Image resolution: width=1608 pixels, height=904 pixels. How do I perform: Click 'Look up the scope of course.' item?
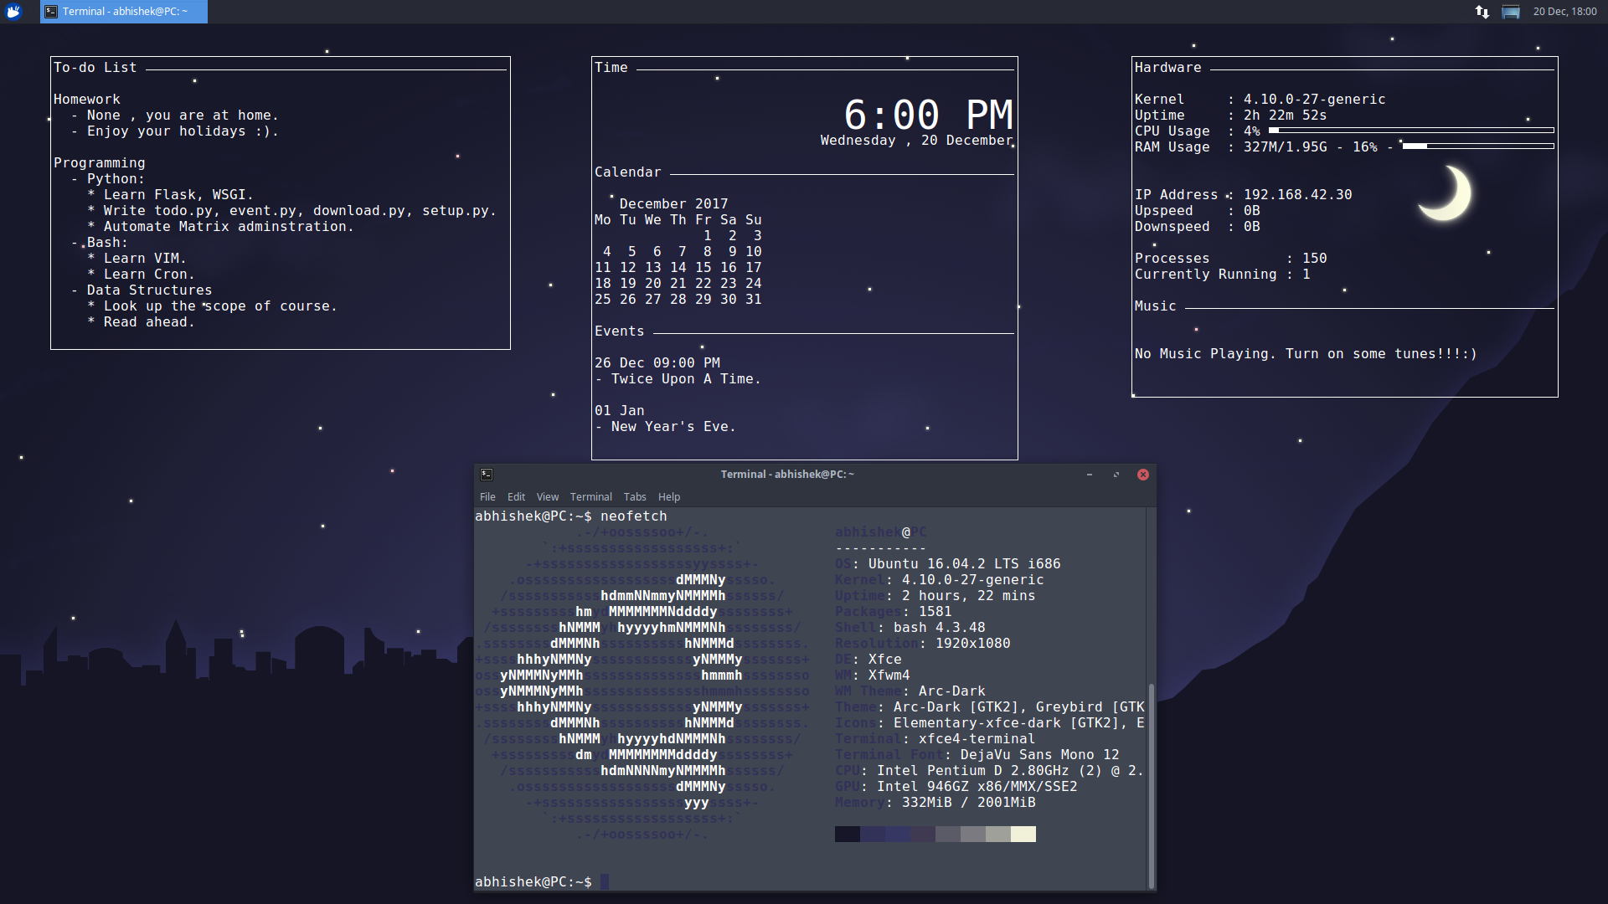[x=220, y=306]
